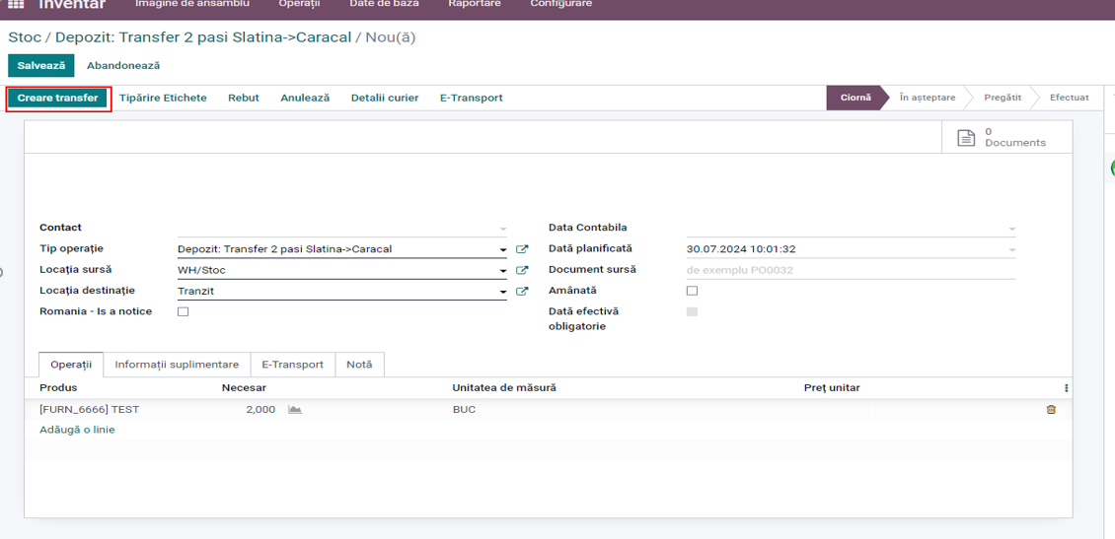This screenshot has width=1115, height=539.
Task: Switch to the E-Transport tab
Action: (292, 365)
